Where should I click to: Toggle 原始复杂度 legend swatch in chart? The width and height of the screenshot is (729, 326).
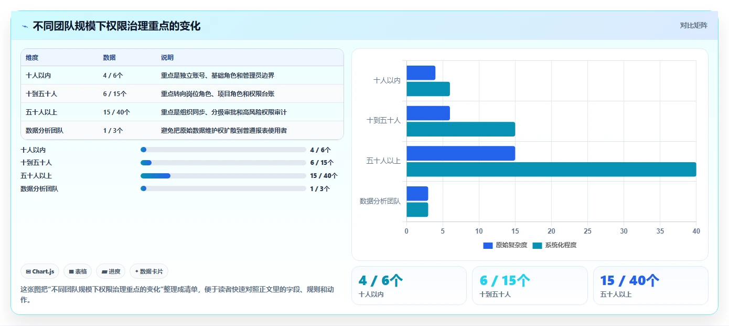point(488,245)
